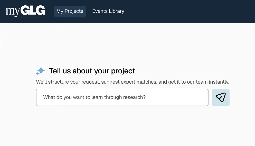The height and width of the screenshot is (146, 255).
Task: Return home via the myGLG brand mark
Action: pos(25,11)
